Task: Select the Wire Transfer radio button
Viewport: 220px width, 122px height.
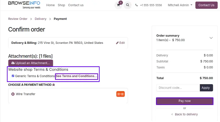Action: [13, 94]
